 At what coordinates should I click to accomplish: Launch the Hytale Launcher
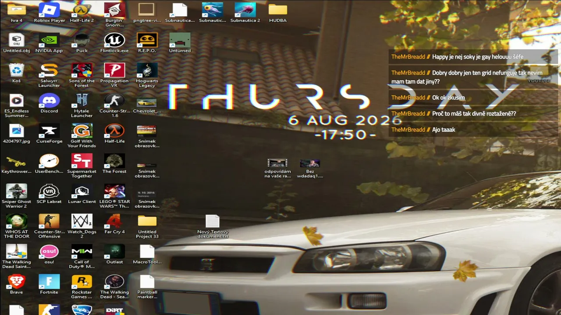click(x=82, y=105)
